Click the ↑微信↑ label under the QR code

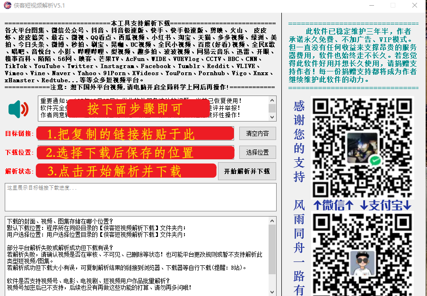pyautogui.click(x=334, y=206)
